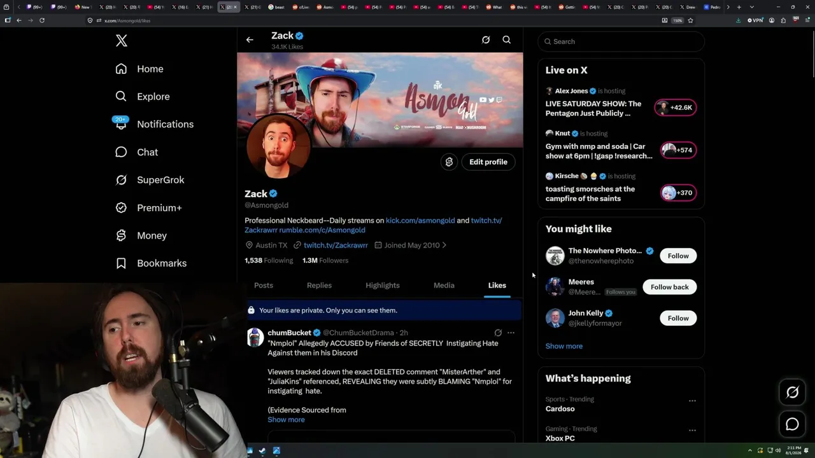The image size is (815, 458).
Task: Open Zack's round profile picture
Action: [x=278, y=147]
